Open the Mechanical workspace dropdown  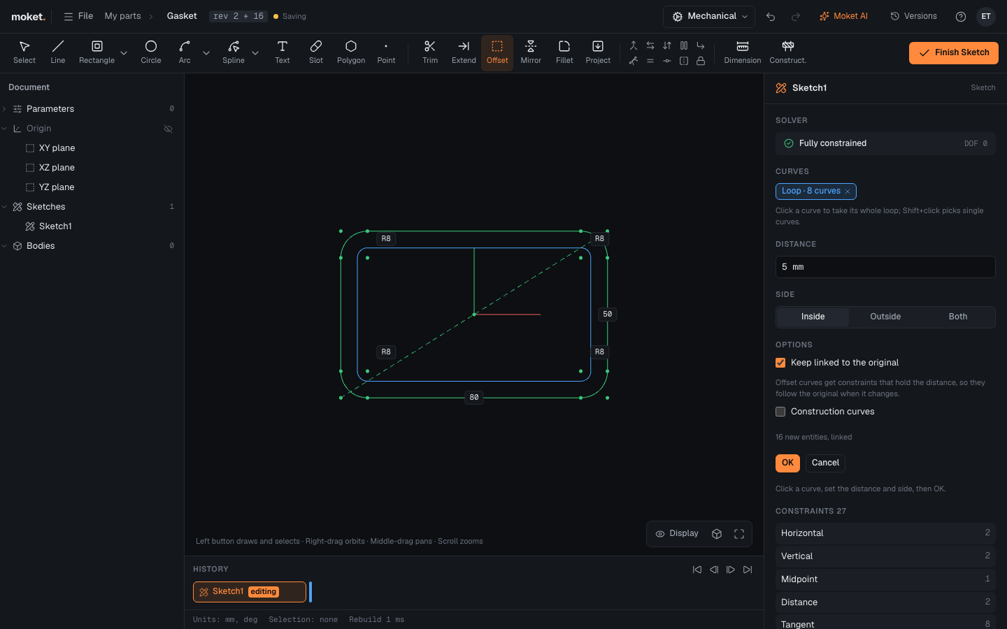[x=710, y=16]
